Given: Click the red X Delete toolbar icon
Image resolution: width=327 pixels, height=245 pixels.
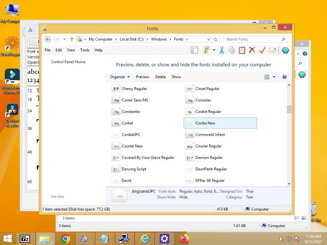Looking at the screenshot, I should coord(252,50).
